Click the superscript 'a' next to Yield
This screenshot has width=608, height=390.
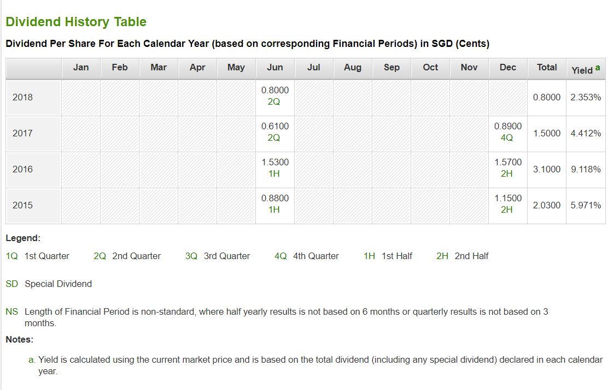tap(598, 67)
